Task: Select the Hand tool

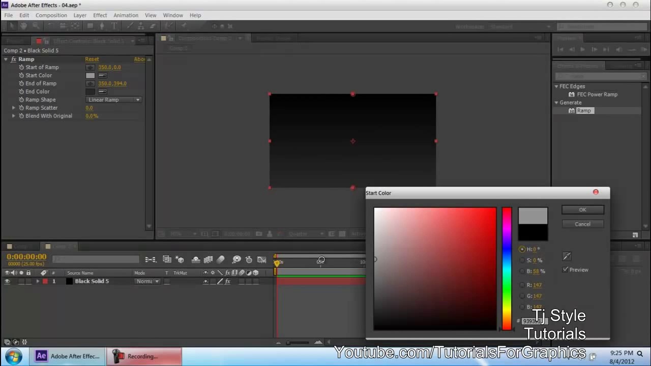Action: click(23, 26)
